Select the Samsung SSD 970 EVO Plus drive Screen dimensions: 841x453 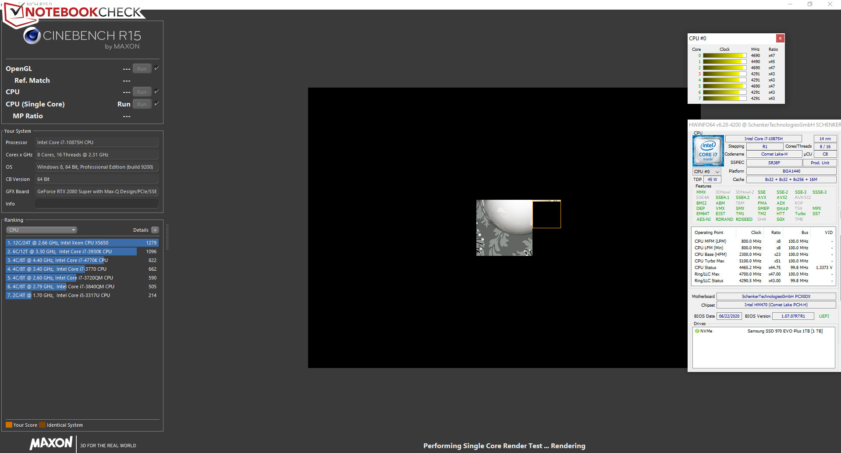pyautogui.click(x=763, y=331)
